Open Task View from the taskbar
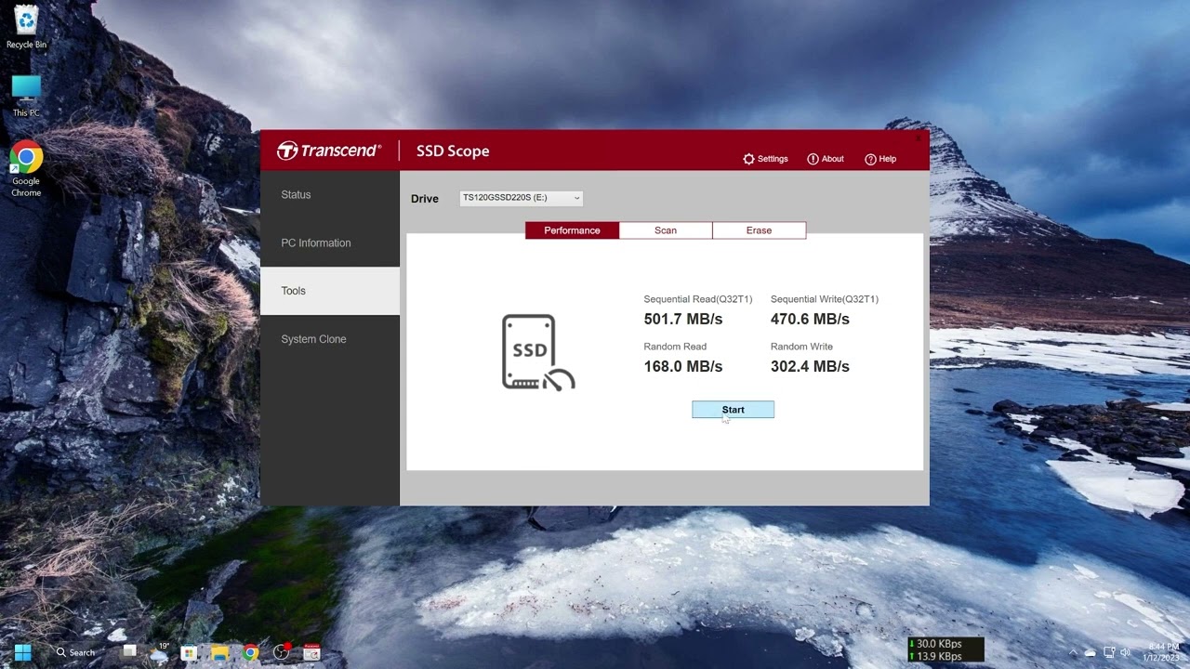 (x=129, y=651)
